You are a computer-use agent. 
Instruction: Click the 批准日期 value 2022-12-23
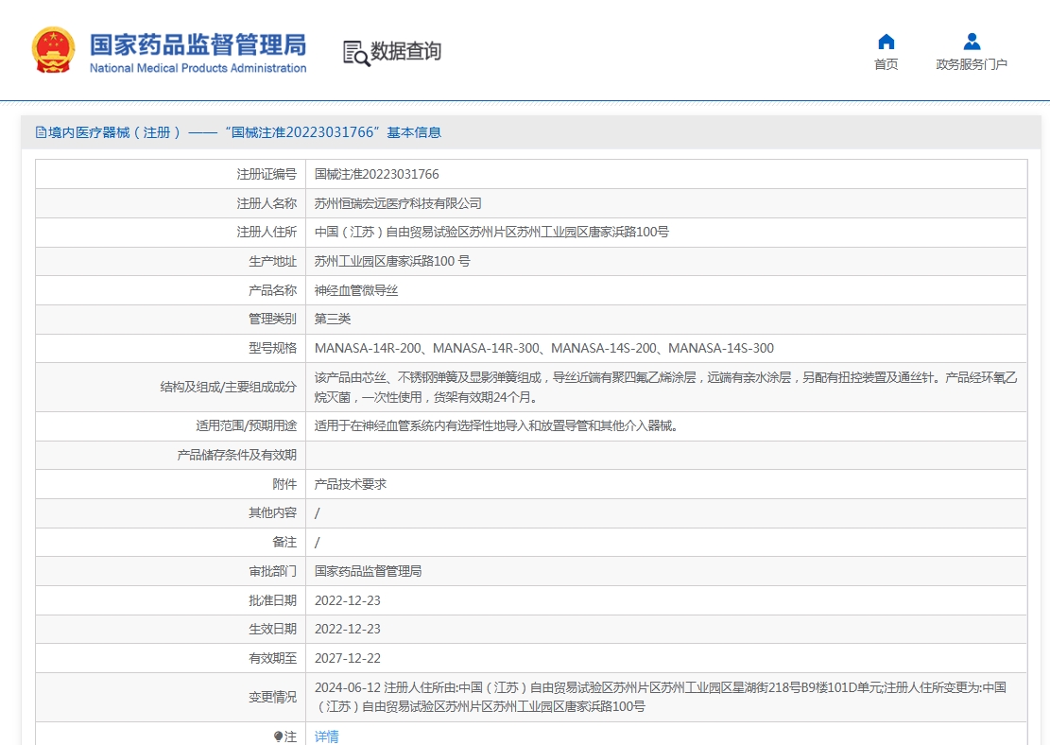[348, 600]
